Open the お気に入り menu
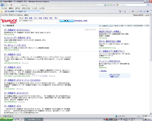This screenshot has height=121, width=152. pos(26,8)
